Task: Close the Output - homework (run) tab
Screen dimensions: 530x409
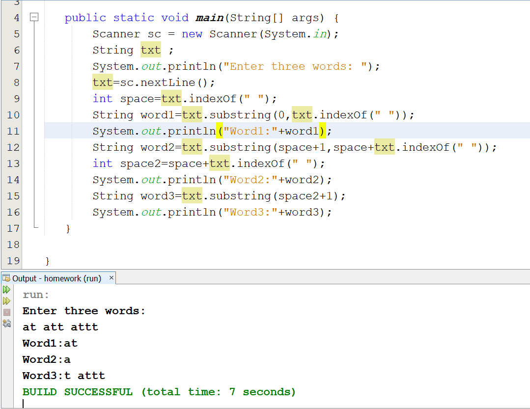Action: point(112,277)
